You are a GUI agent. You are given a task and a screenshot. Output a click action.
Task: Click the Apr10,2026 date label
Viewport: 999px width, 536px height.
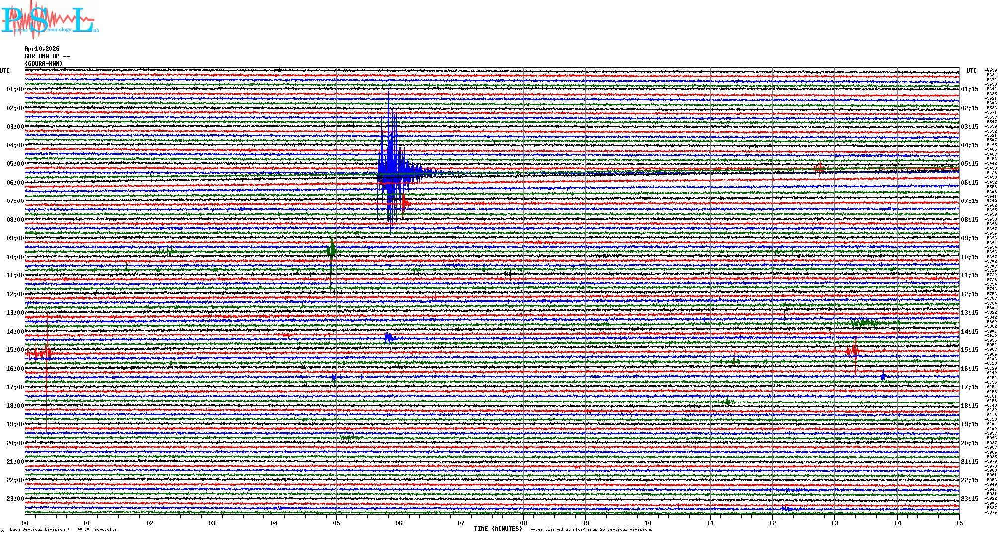pyautogui.click(x=42, y=49)
